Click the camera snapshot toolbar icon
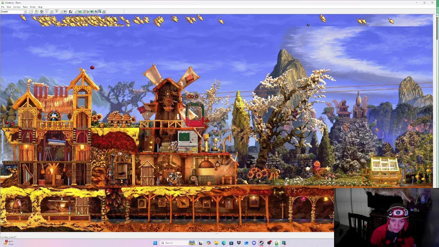This screenshot has width=439, height=247. pos(70,12)
